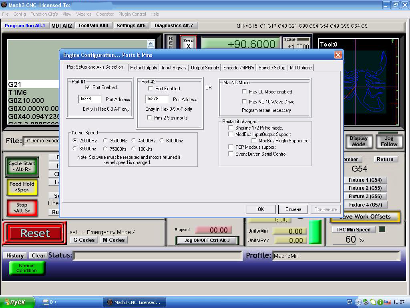Screen dimensions: 410x308
Task: Click the Mach3 application icon in title bar
Action: (x=4, y=5)
